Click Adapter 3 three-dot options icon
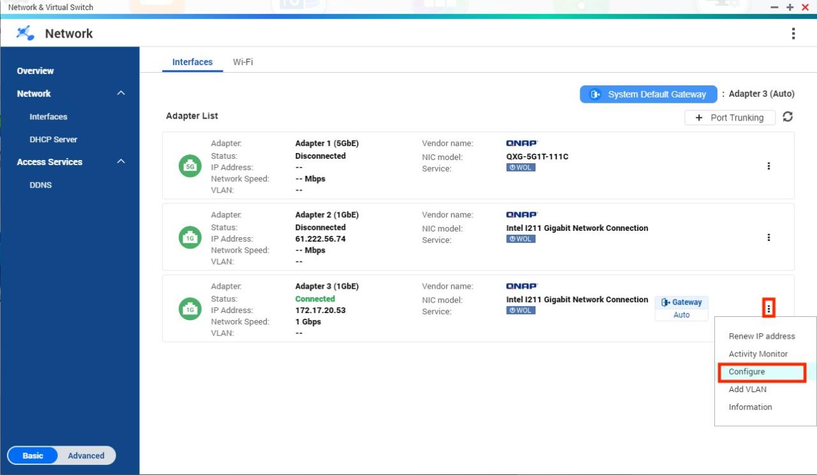 768,309
